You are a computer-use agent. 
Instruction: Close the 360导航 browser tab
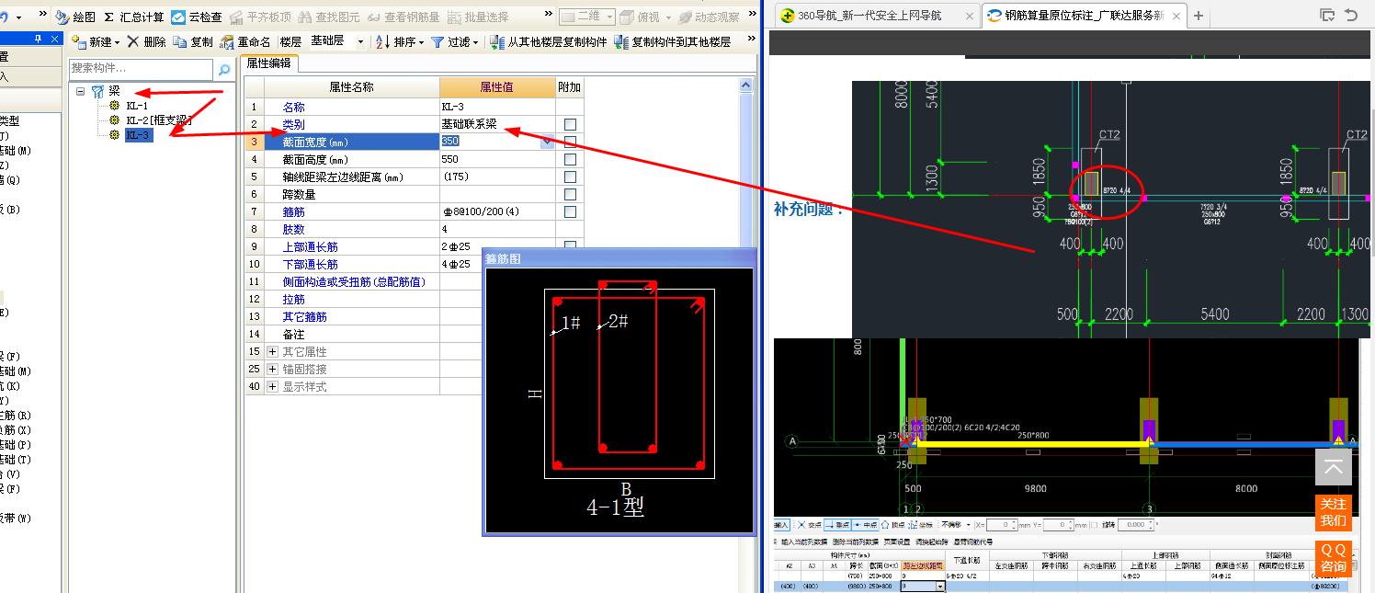tap(970, 16)
